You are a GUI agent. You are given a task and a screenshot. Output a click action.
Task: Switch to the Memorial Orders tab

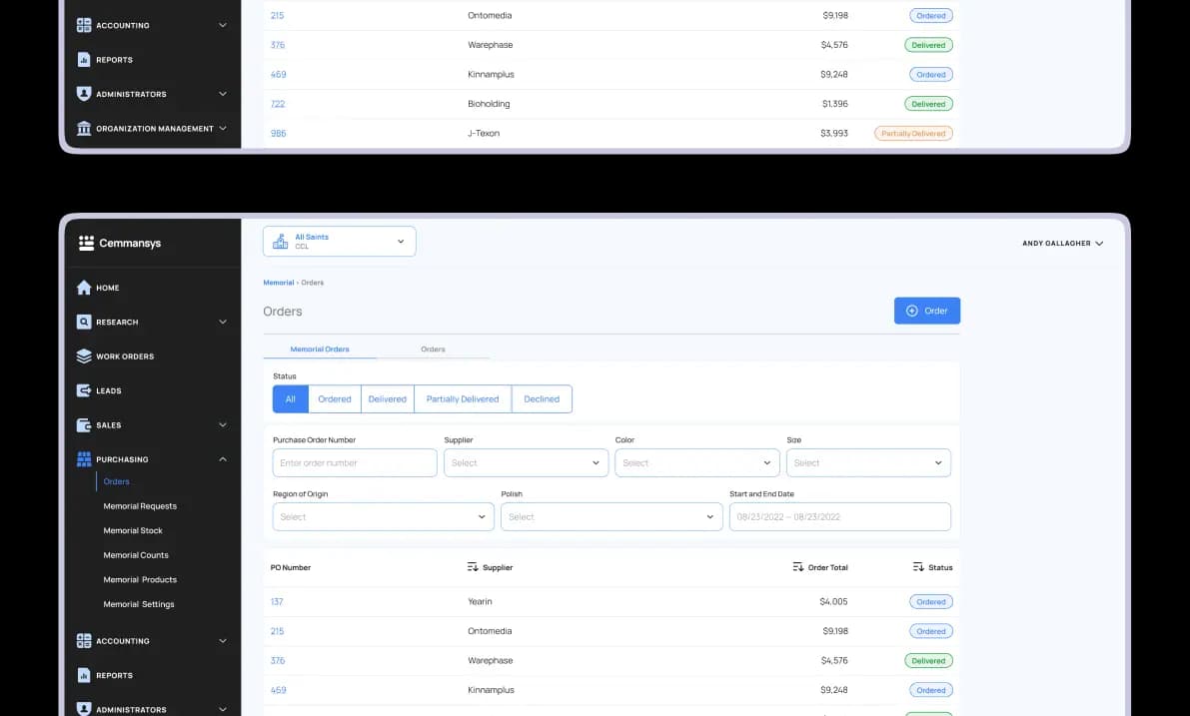point(320,350)
